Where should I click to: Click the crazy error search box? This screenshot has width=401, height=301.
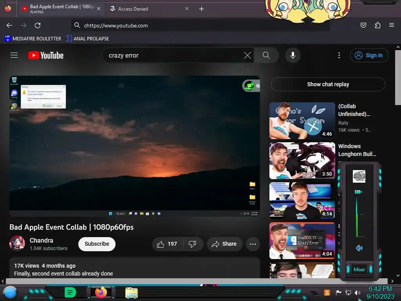174,55
